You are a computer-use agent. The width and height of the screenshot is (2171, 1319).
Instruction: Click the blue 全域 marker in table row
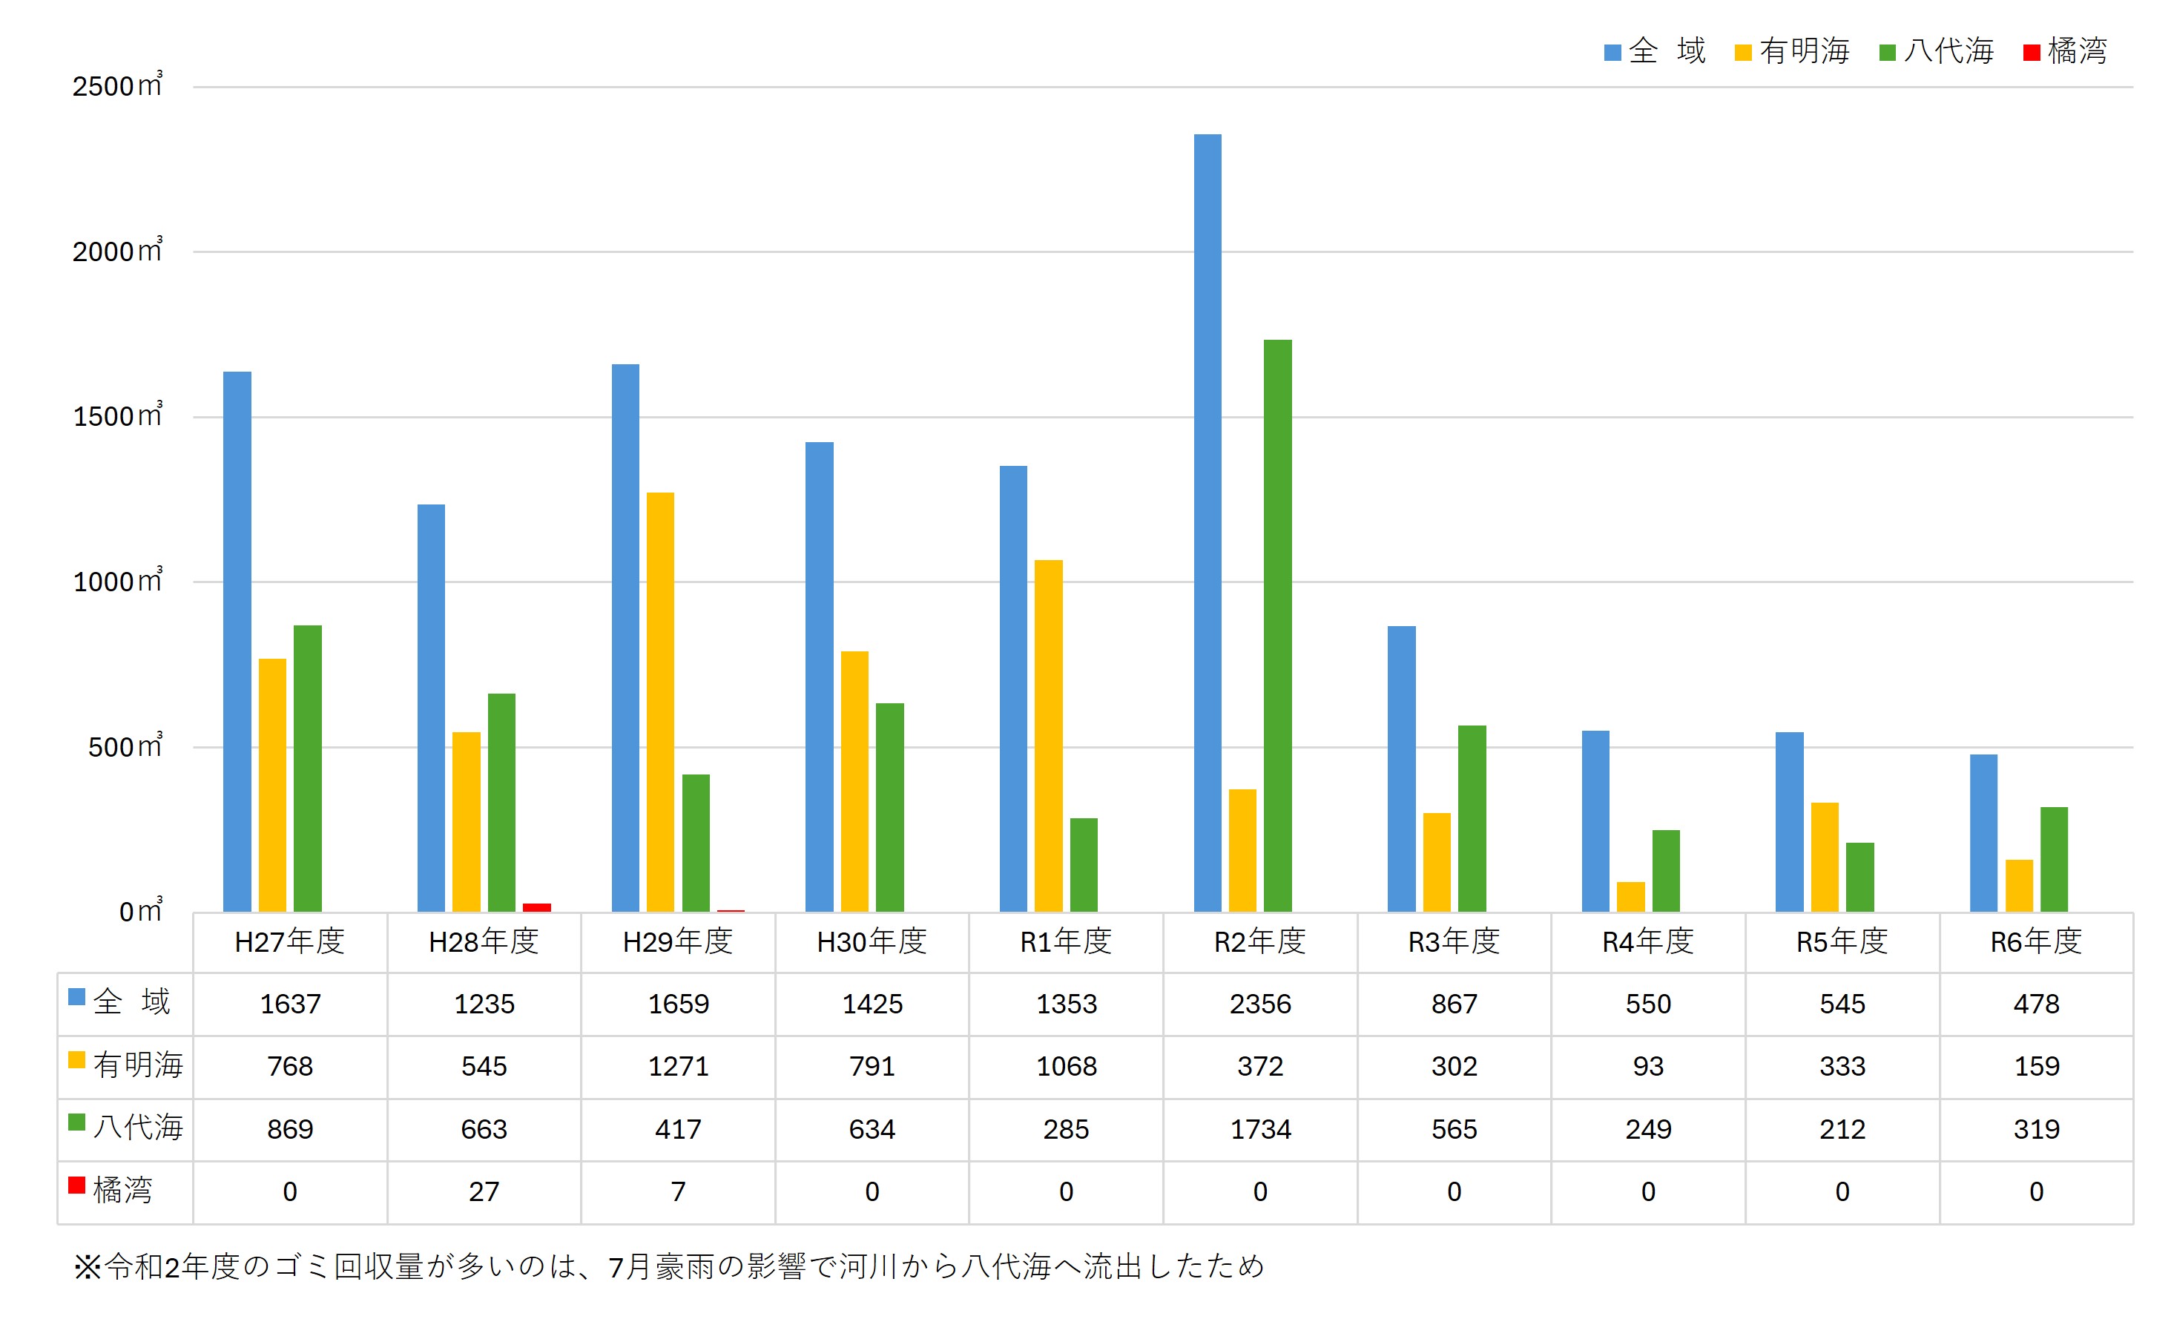click(76, 997)
